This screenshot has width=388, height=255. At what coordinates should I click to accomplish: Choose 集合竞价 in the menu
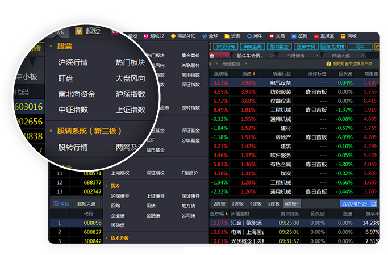point(190,56)
